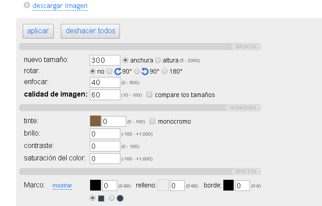Click the mostrar link next to Marco
The width and height of the screenshot is (322, 206).
pyautogui.click(x=62, y=185)
